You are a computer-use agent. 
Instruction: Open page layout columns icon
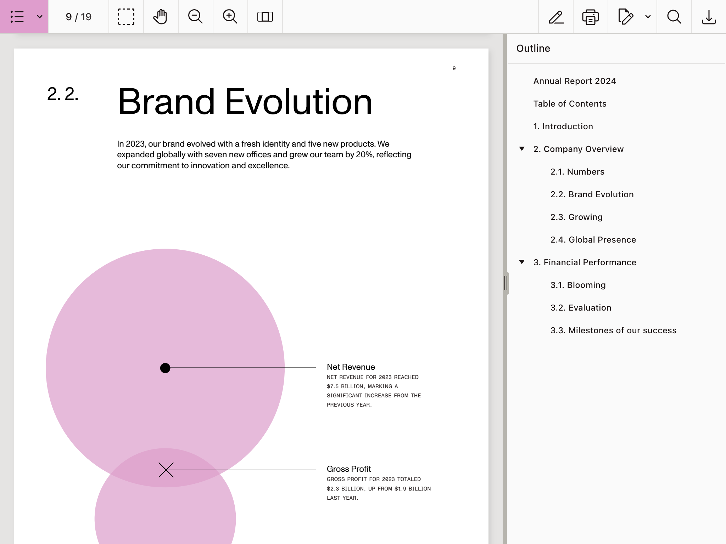coord(265,17)
